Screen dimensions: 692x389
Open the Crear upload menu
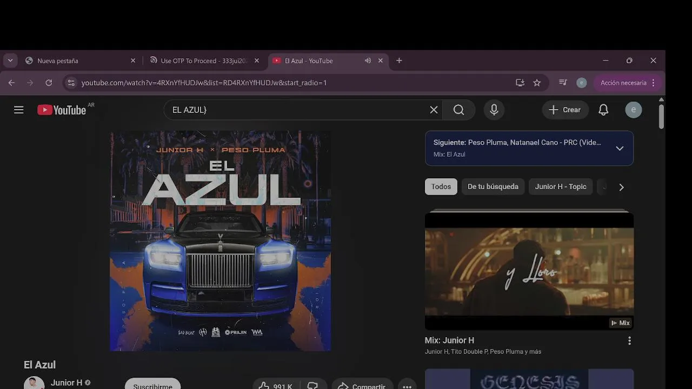tap(565, 110)
